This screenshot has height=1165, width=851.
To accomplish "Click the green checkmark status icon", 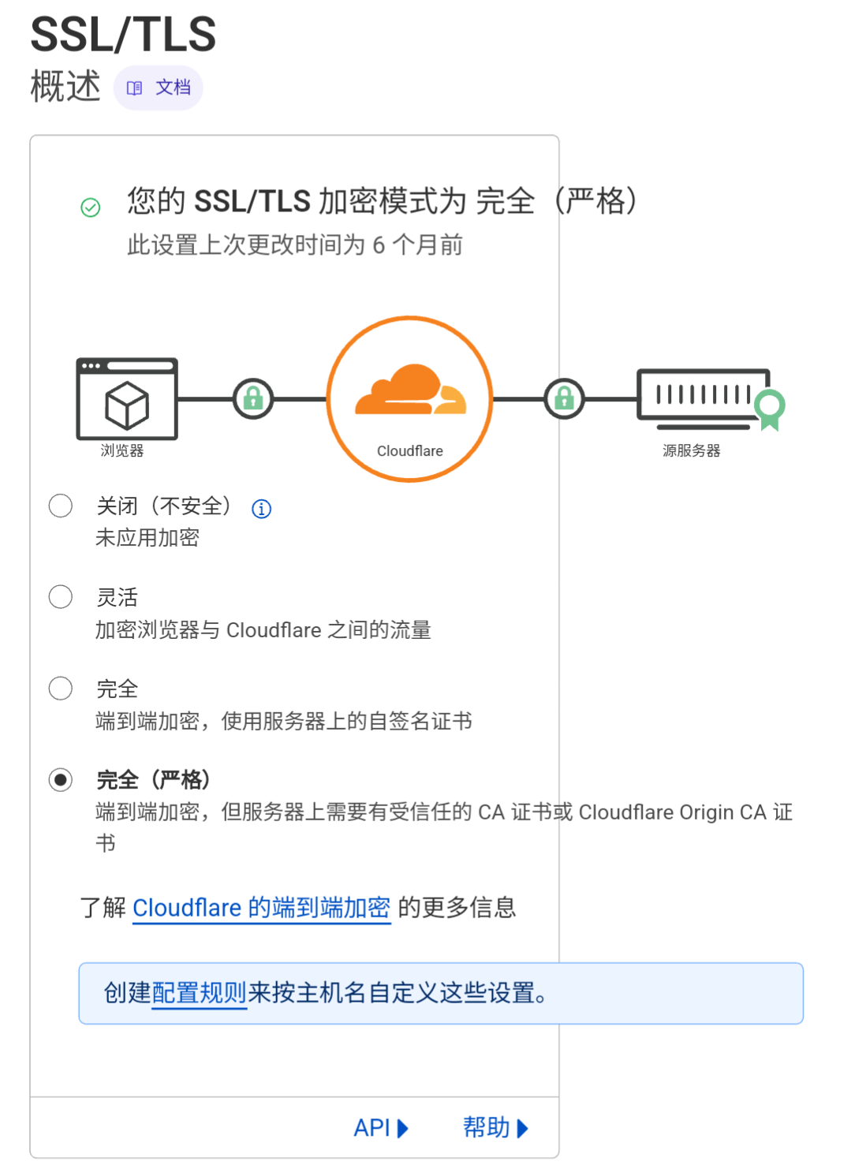I will [91, 207].
